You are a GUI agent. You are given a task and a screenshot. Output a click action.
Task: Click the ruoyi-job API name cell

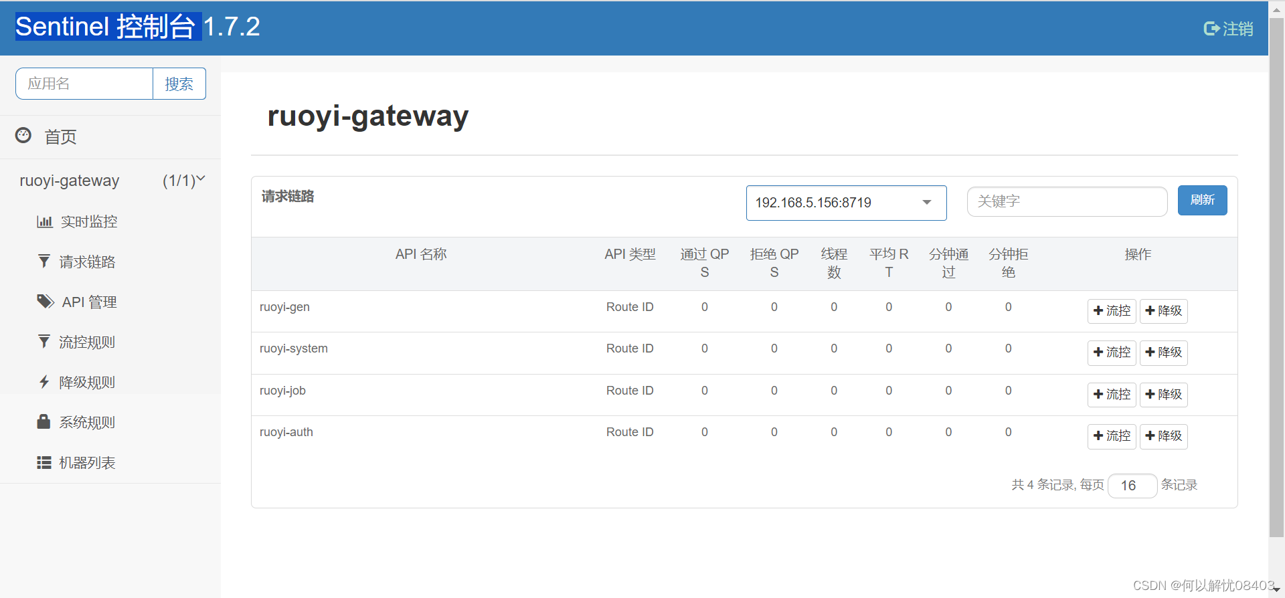(x=282, y=391)
